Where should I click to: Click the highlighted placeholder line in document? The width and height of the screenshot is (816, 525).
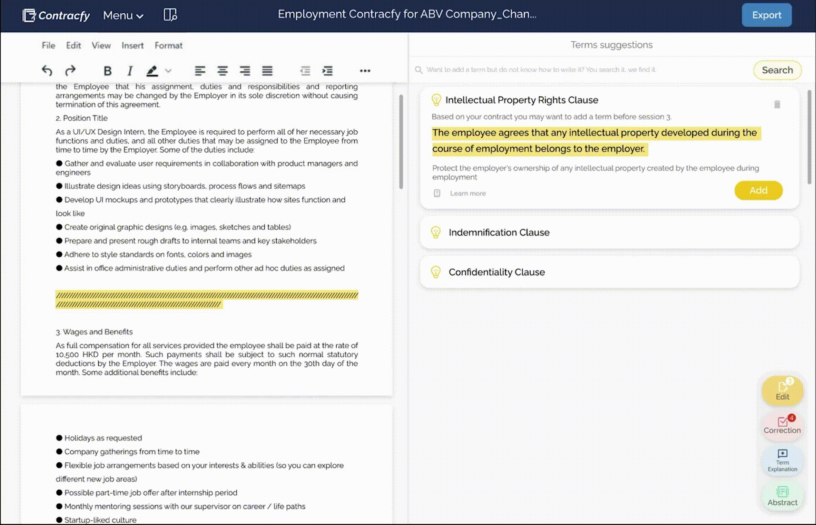tap(207, 299)
